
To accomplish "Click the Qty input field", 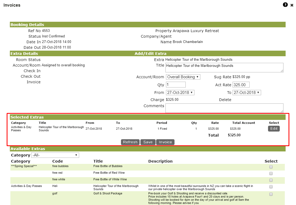I will (176, 85).
